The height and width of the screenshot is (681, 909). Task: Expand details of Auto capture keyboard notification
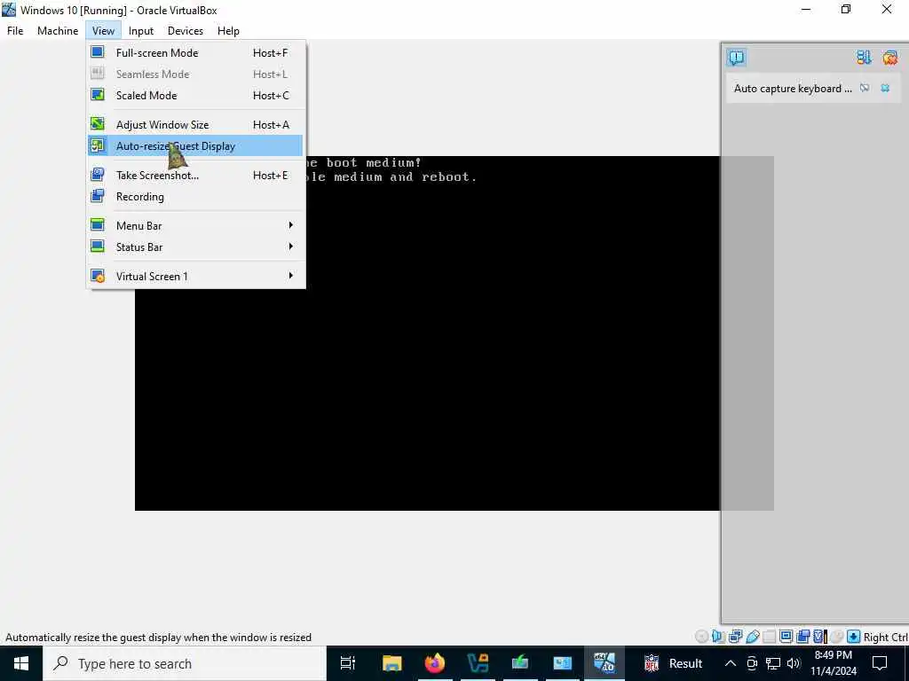pos(865,88)
